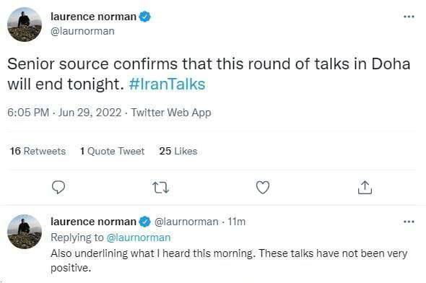
Task: Open the share tweet icon
Action: [365, 188]
